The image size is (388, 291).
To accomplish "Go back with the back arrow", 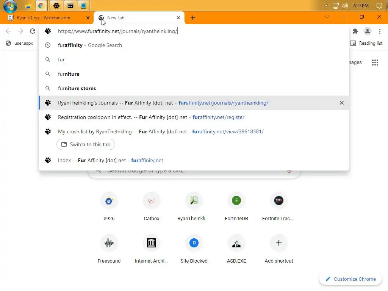I will (x=8, y=31).
